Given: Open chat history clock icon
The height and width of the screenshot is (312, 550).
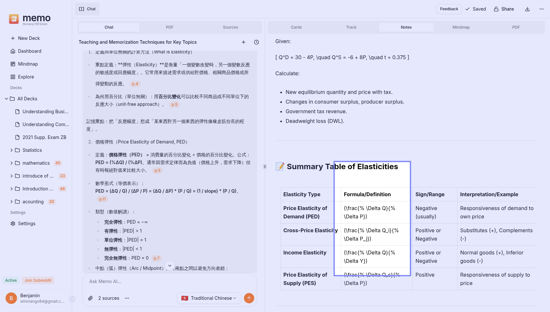Looking at the screenshot, I should (x=256, y=42).
